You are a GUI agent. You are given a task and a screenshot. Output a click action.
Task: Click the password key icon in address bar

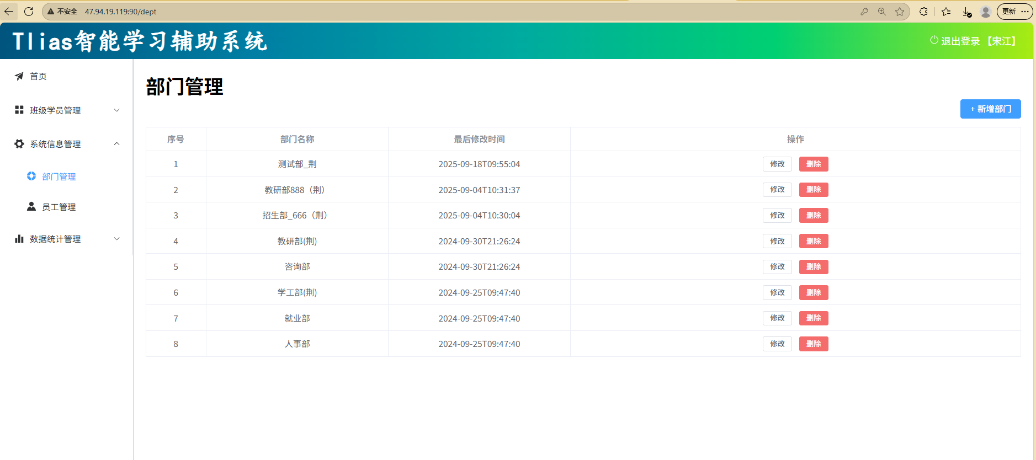pos(864,12)
